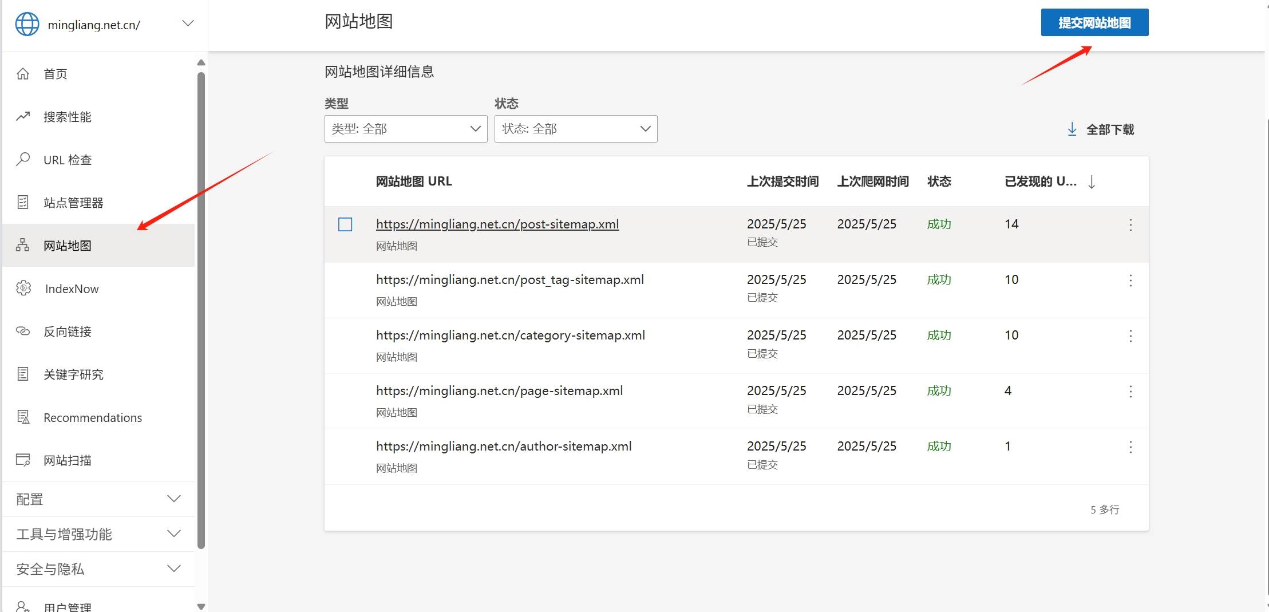Click the Backlinks chain icon
The width and height of the screenshot is (1269, 612).
[23, 331]
